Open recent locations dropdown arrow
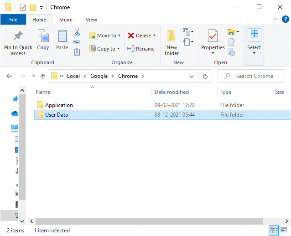The height and width of the screenshot is (236, 291). [x=33, y=76]
